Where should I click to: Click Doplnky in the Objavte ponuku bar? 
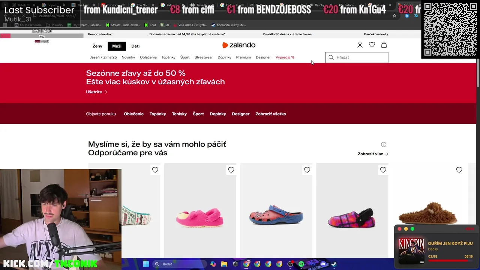coord(218,114)
